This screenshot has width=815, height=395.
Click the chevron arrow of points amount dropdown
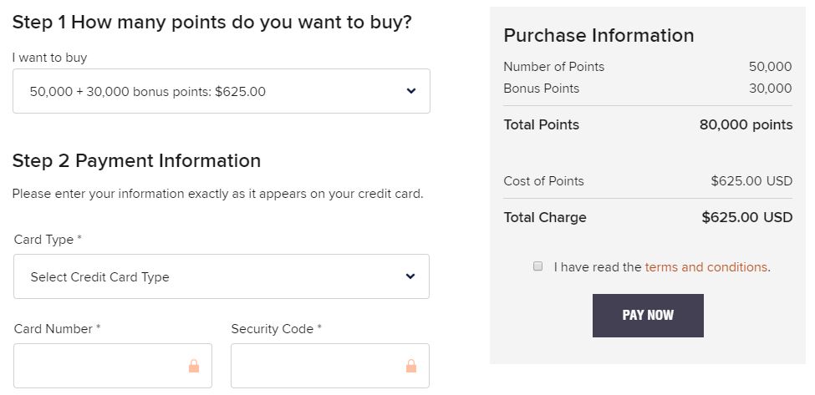click(x=410, y=91)
